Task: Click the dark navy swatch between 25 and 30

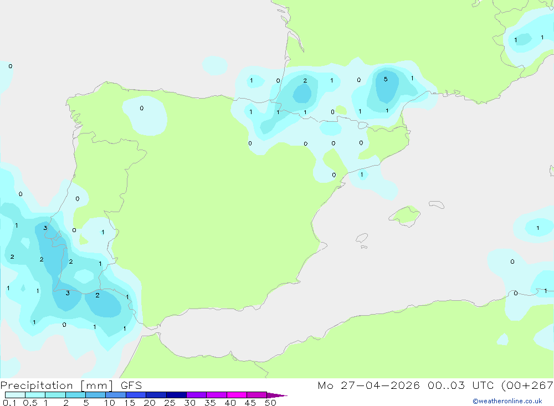Action: (176, 395)
